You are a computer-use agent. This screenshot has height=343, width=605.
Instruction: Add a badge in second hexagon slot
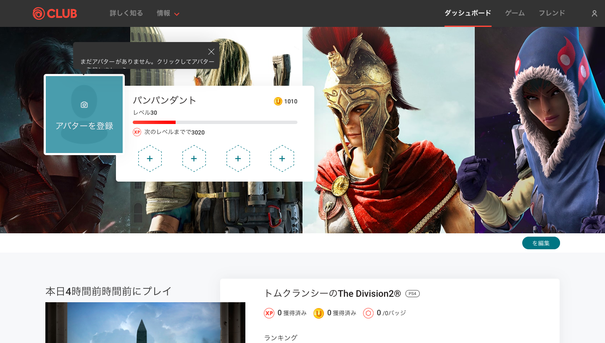point(194,158)
